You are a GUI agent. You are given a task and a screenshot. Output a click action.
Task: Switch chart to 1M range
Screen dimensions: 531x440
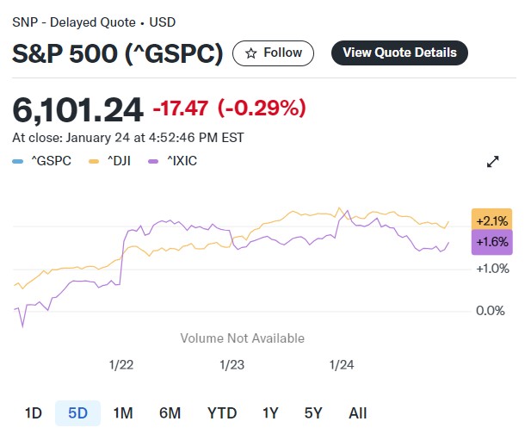[123, 412]
